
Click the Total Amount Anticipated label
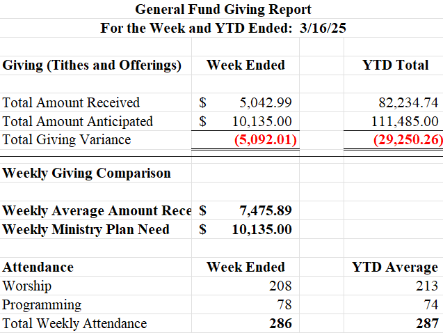pyautogui.click(x=78, y=121)
